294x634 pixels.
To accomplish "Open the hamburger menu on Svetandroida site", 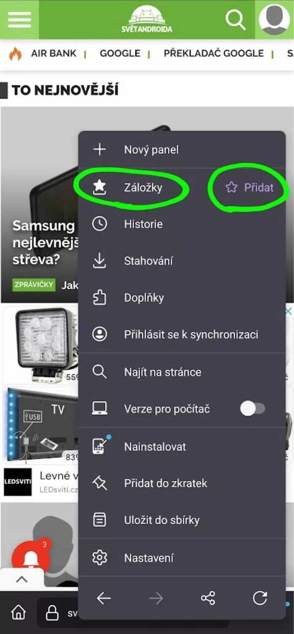I will 19,19.
